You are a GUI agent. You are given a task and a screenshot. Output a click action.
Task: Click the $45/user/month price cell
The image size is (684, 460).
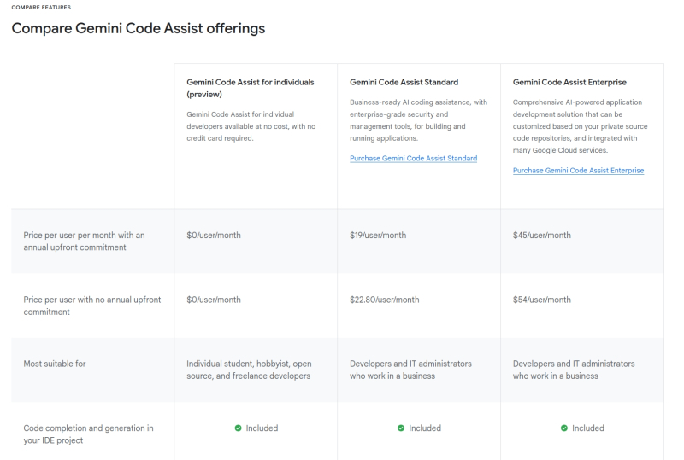(x=541, y=235)
